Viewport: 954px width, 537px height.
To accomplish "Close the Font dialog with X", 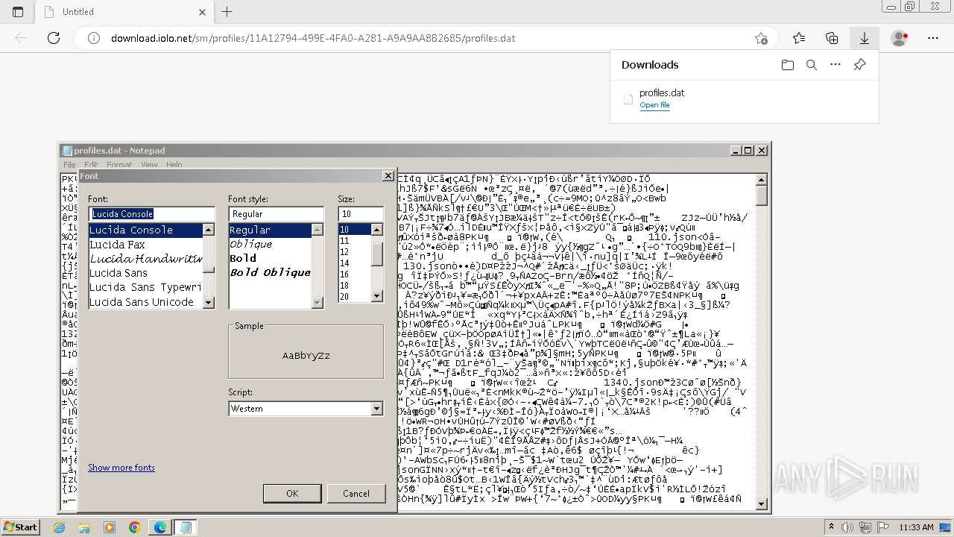I will coord(388,176).
